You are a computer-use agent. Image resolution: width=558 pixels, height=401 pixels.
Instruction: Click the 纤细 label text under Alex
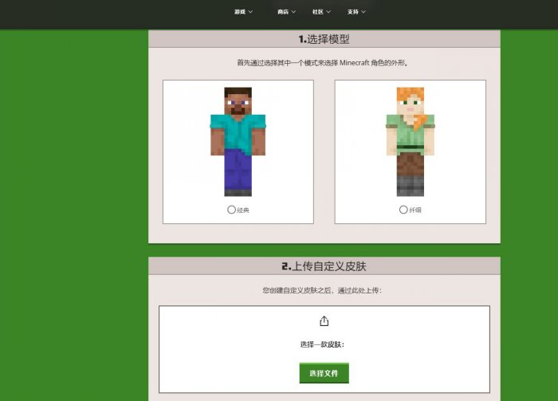click(415, 210)
